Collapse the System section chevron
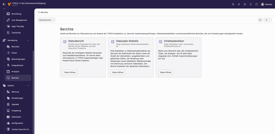The image size is (275, 134). pyautogui.click(x=28, y=86)
